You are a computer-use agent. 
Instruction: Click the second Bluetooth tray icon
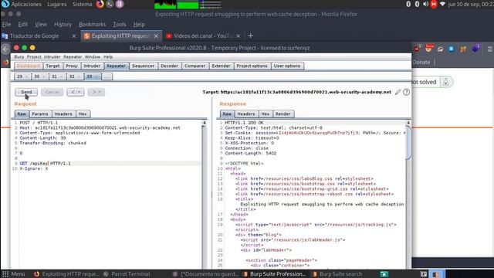point(417,4)
